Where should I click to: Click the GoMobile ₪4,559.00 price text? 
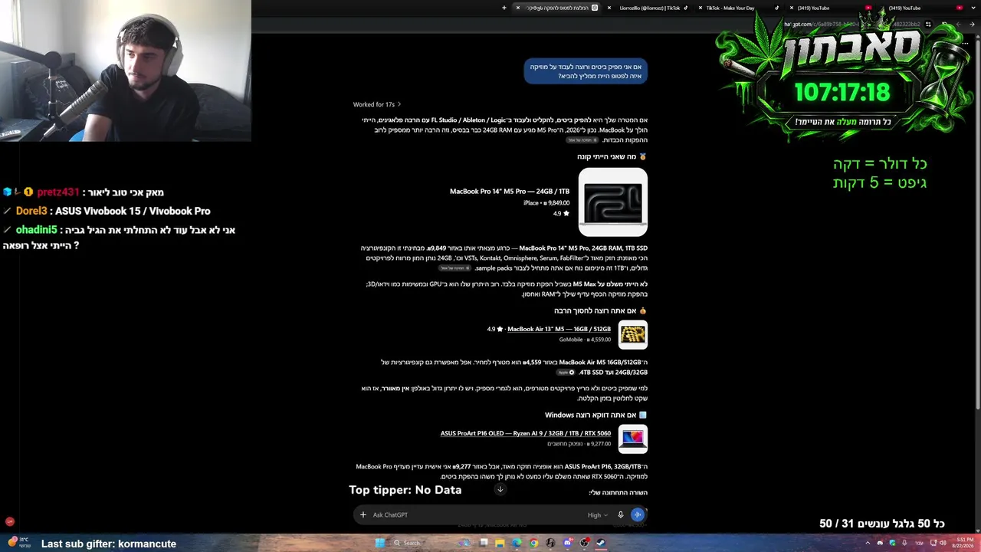point(585,339)
